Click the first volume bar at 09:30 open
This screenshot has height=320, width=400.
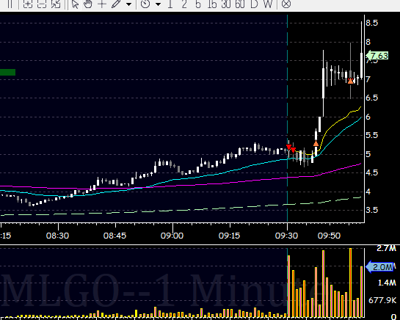[288, 286]
